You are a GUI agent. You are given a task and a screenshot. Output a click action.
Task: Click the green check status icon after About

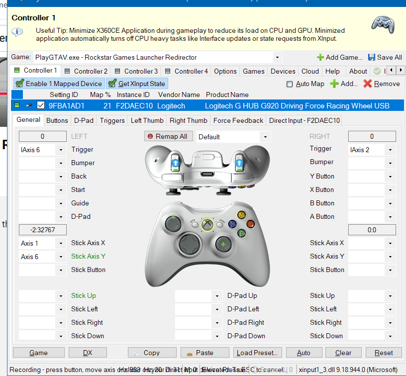[377, 71]
